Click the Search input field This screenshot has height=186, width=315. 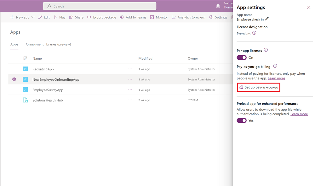coord(99,6)
